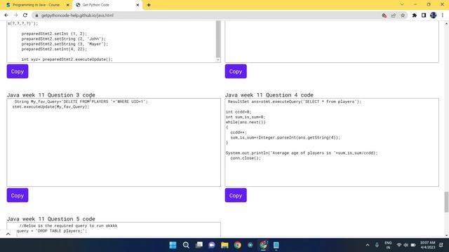
Task: Open the side panel icon
Action: (x=424, y=15)
